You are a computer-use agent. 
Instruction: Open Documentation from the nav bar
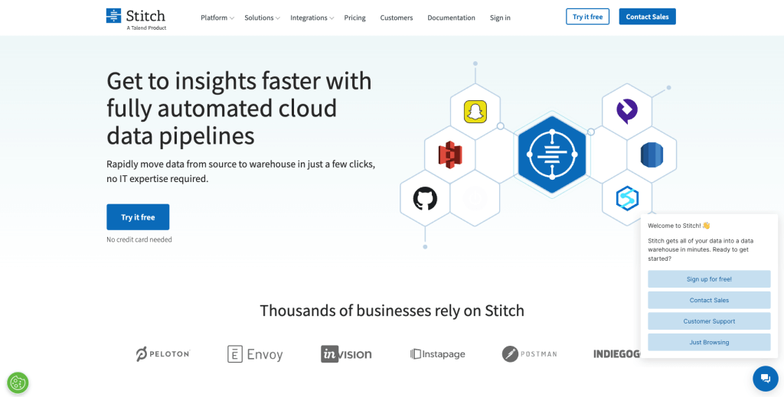pos(451,18)
